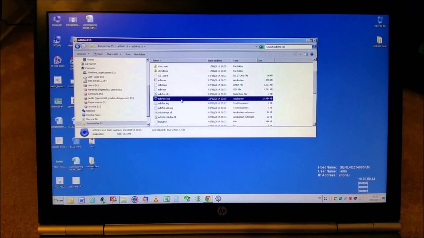Open User_Data (D:) drive

pos(95,77)
